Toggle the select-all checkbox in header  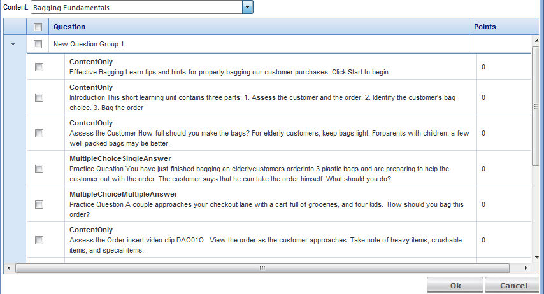coord(38,27)
